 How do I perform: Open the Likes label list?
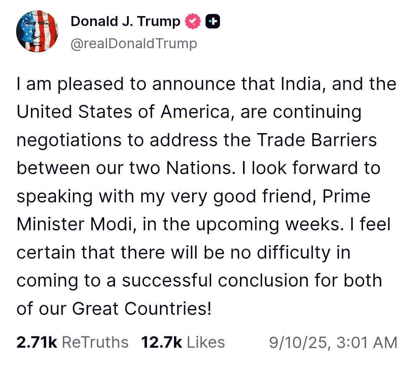click(x=206, y=342)
